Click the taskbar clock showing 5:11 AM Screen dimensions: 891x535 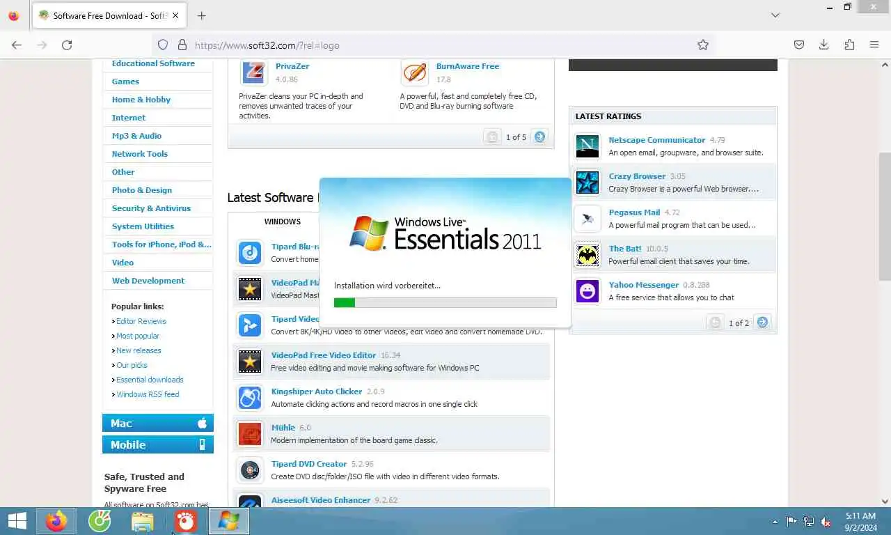pyautogui.click(x=860, y=522)
